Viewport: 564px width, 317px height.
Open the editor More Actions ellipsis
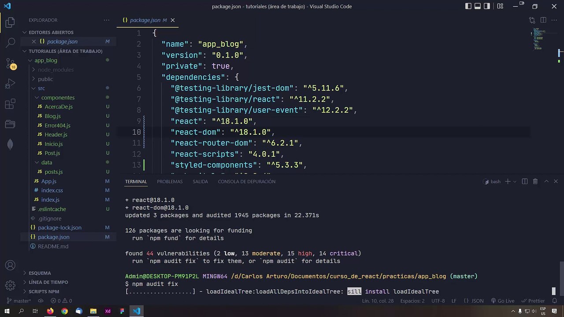pyautogui.click(x=554, y=20)
